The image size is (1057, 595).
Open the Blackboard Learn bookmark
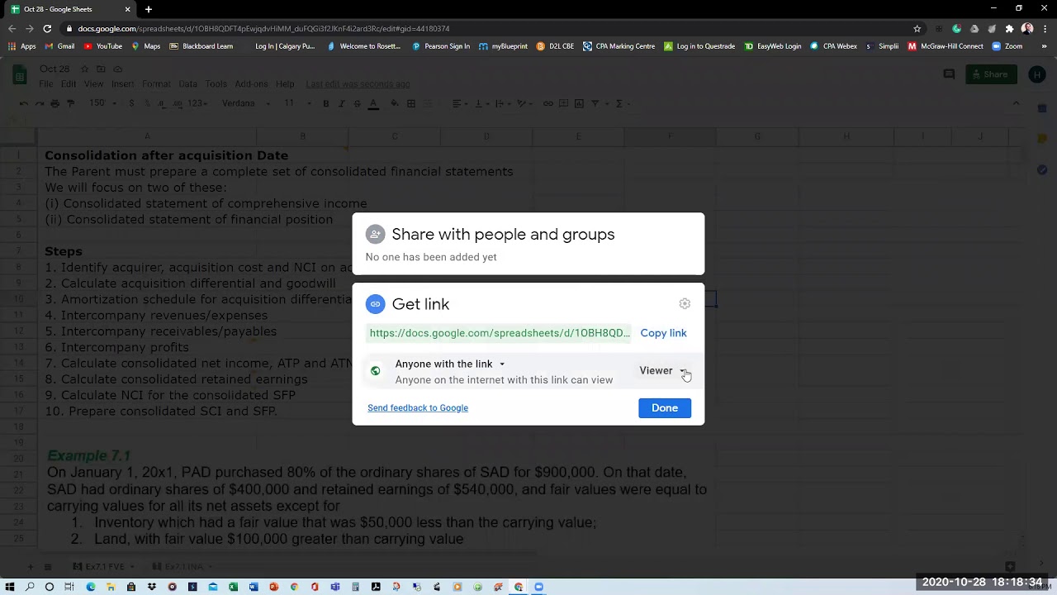tap(201, 46)
